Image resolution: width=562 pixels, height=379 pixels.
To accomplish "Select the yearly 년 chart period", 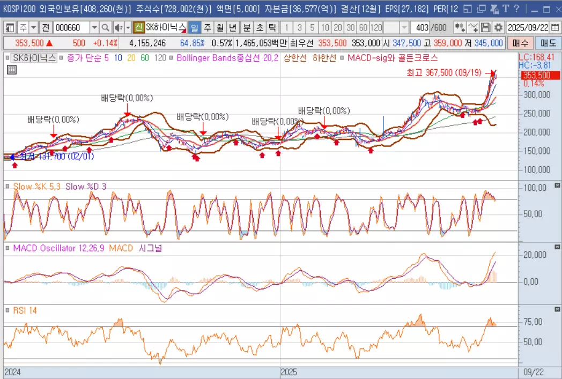I will (233, 27).
